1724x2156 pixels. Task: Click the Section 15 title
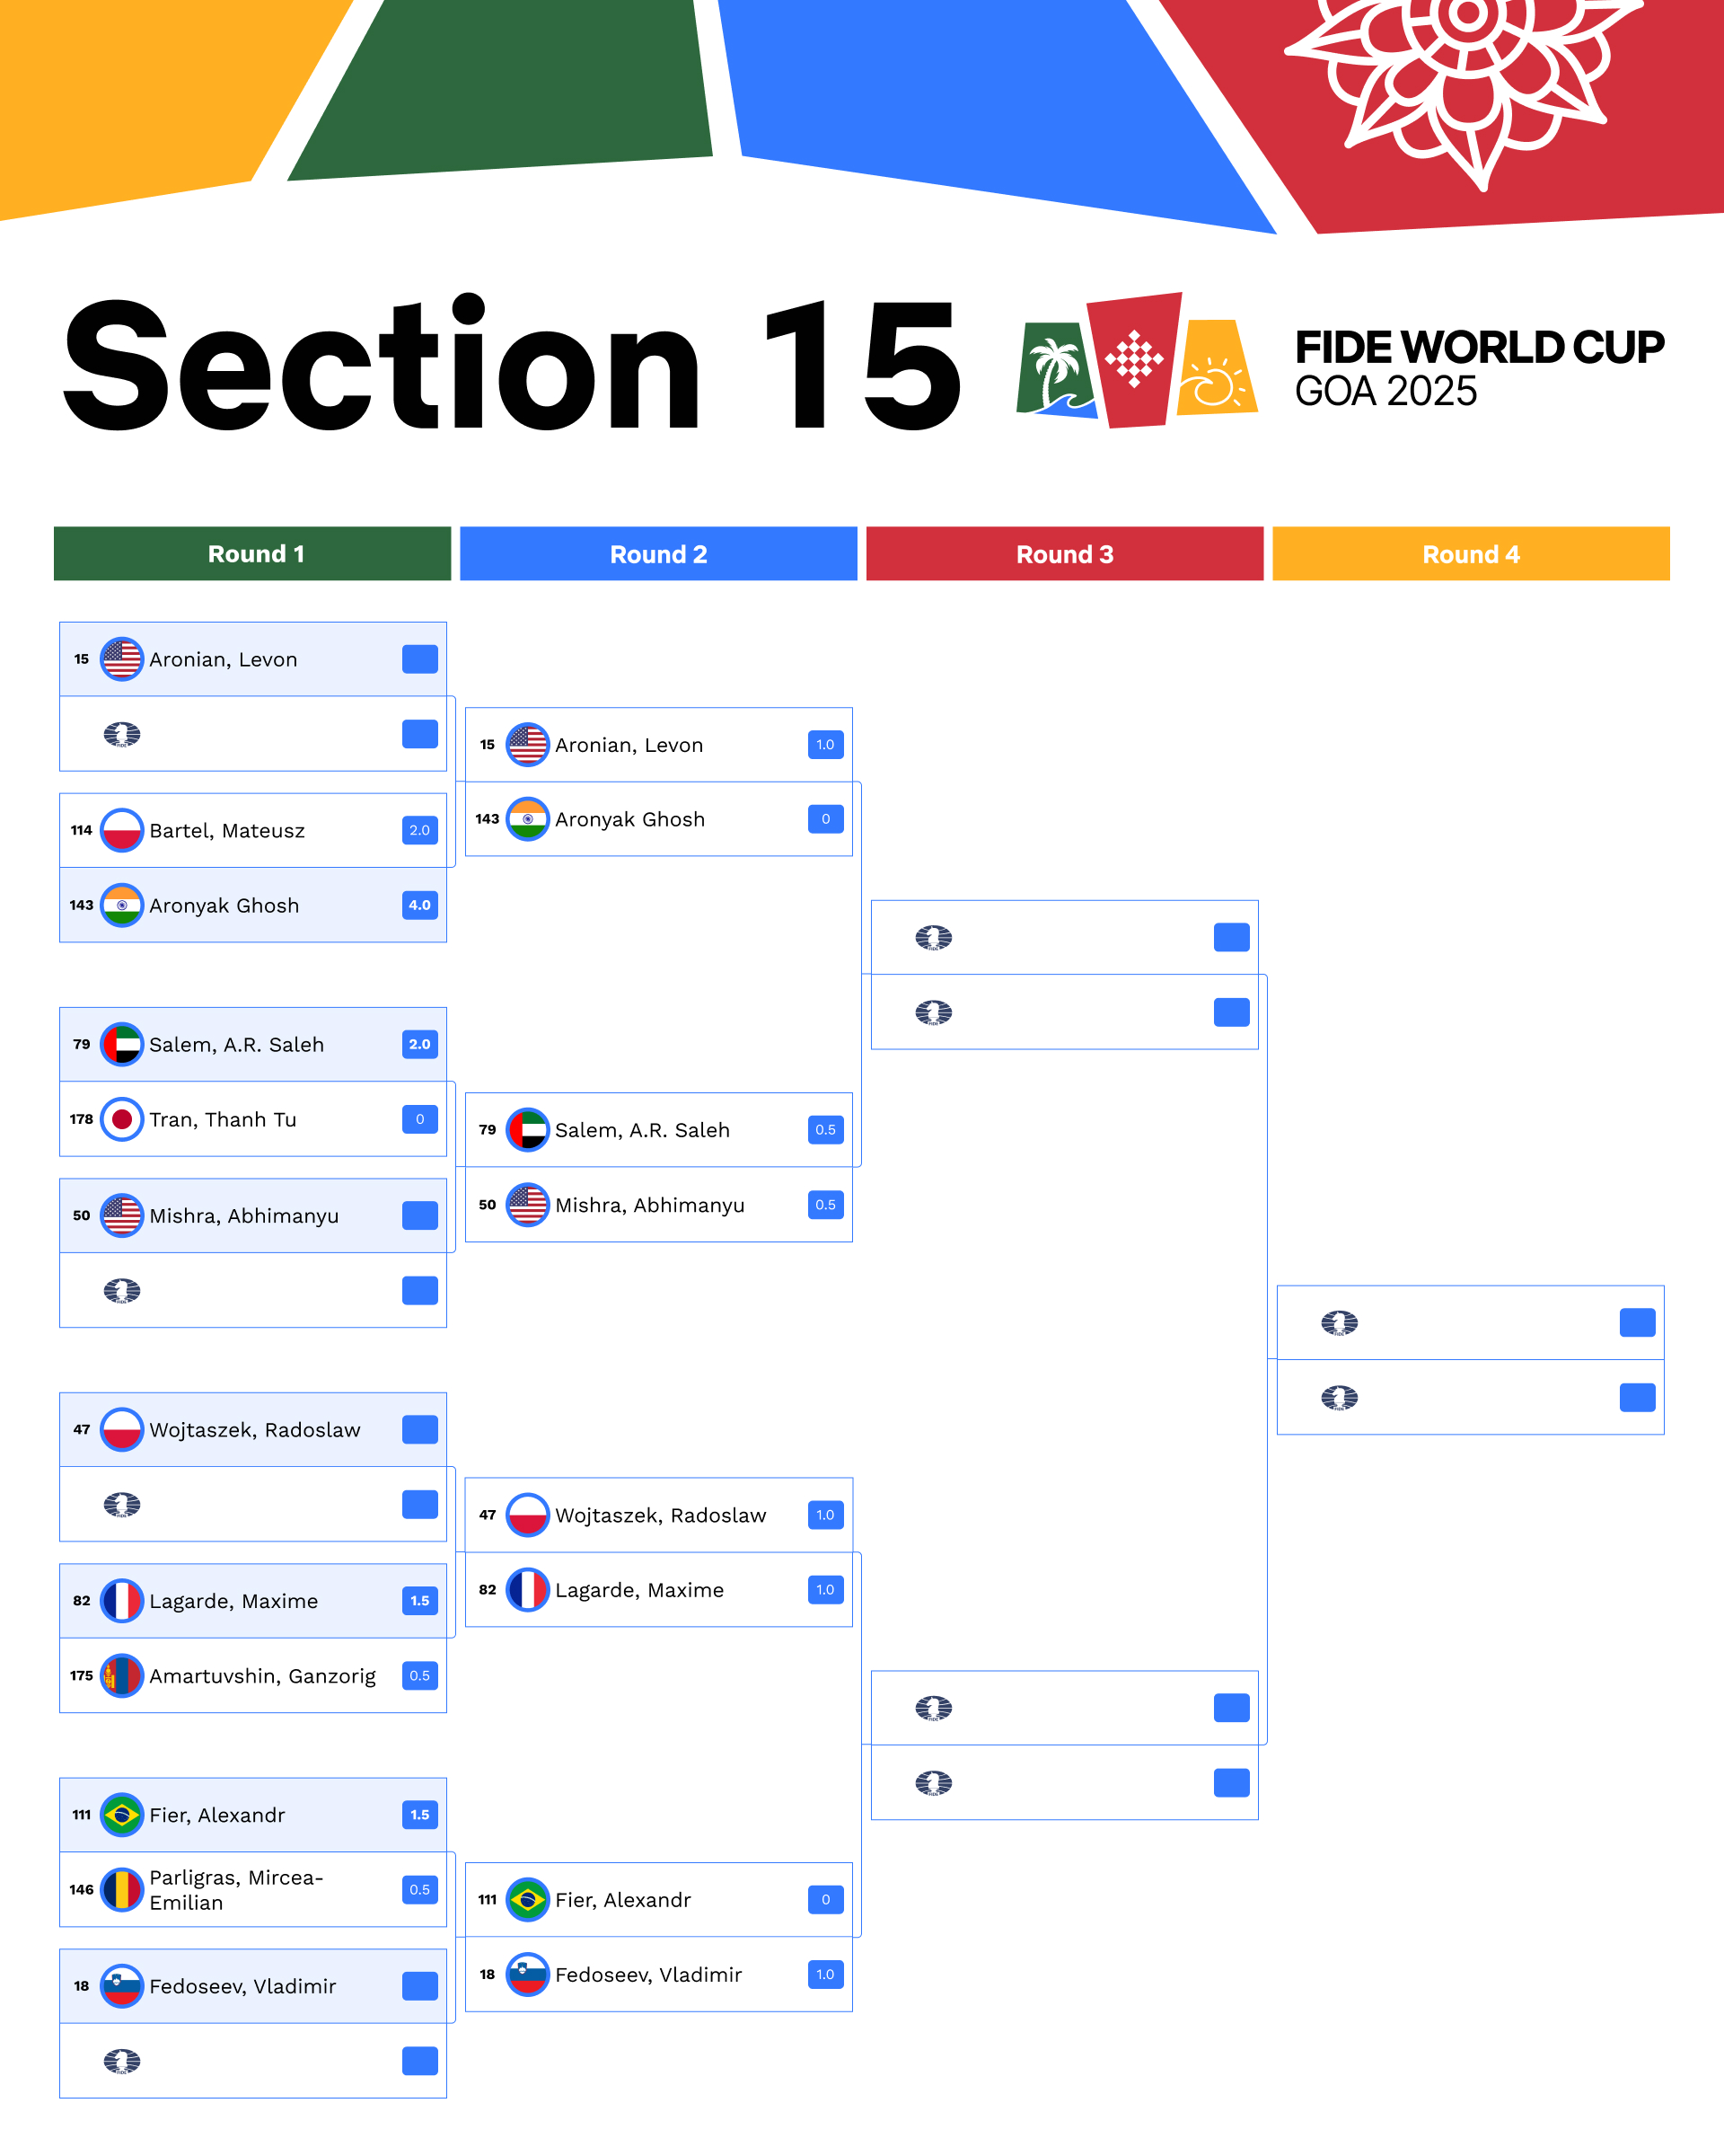click(x=510, y=365)
